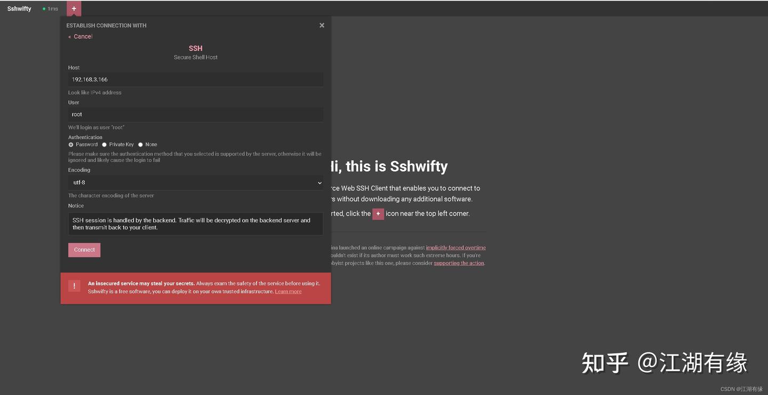This screenshot has width=768, height=395.
Task: Click the Sshwifty title in the top bar
Action: pos(19,8)
